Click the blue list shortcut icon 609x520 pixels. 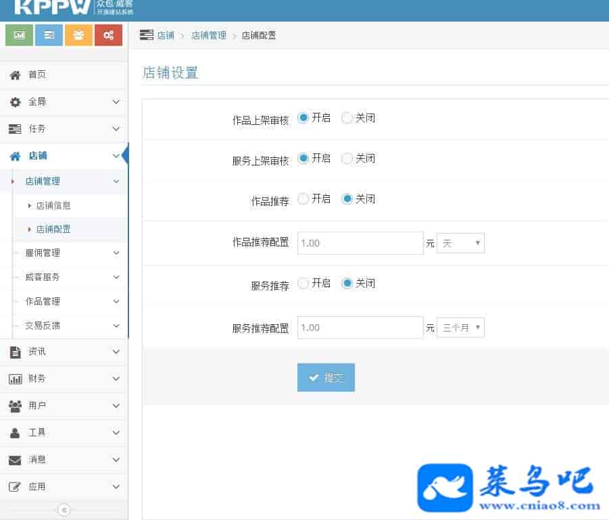click(x=49, y=35)
